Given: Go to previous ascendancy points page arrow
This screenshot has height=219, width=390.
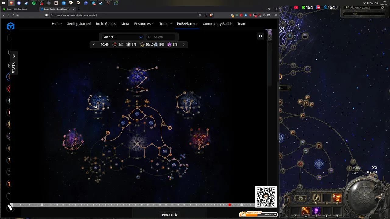Looking at the screenshot, I should pyautogui.click(x=94, y=45).
